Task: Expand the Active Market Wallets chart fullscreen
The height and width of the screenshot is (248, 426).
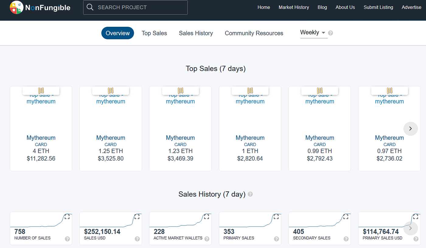Action: click(207, 217)
